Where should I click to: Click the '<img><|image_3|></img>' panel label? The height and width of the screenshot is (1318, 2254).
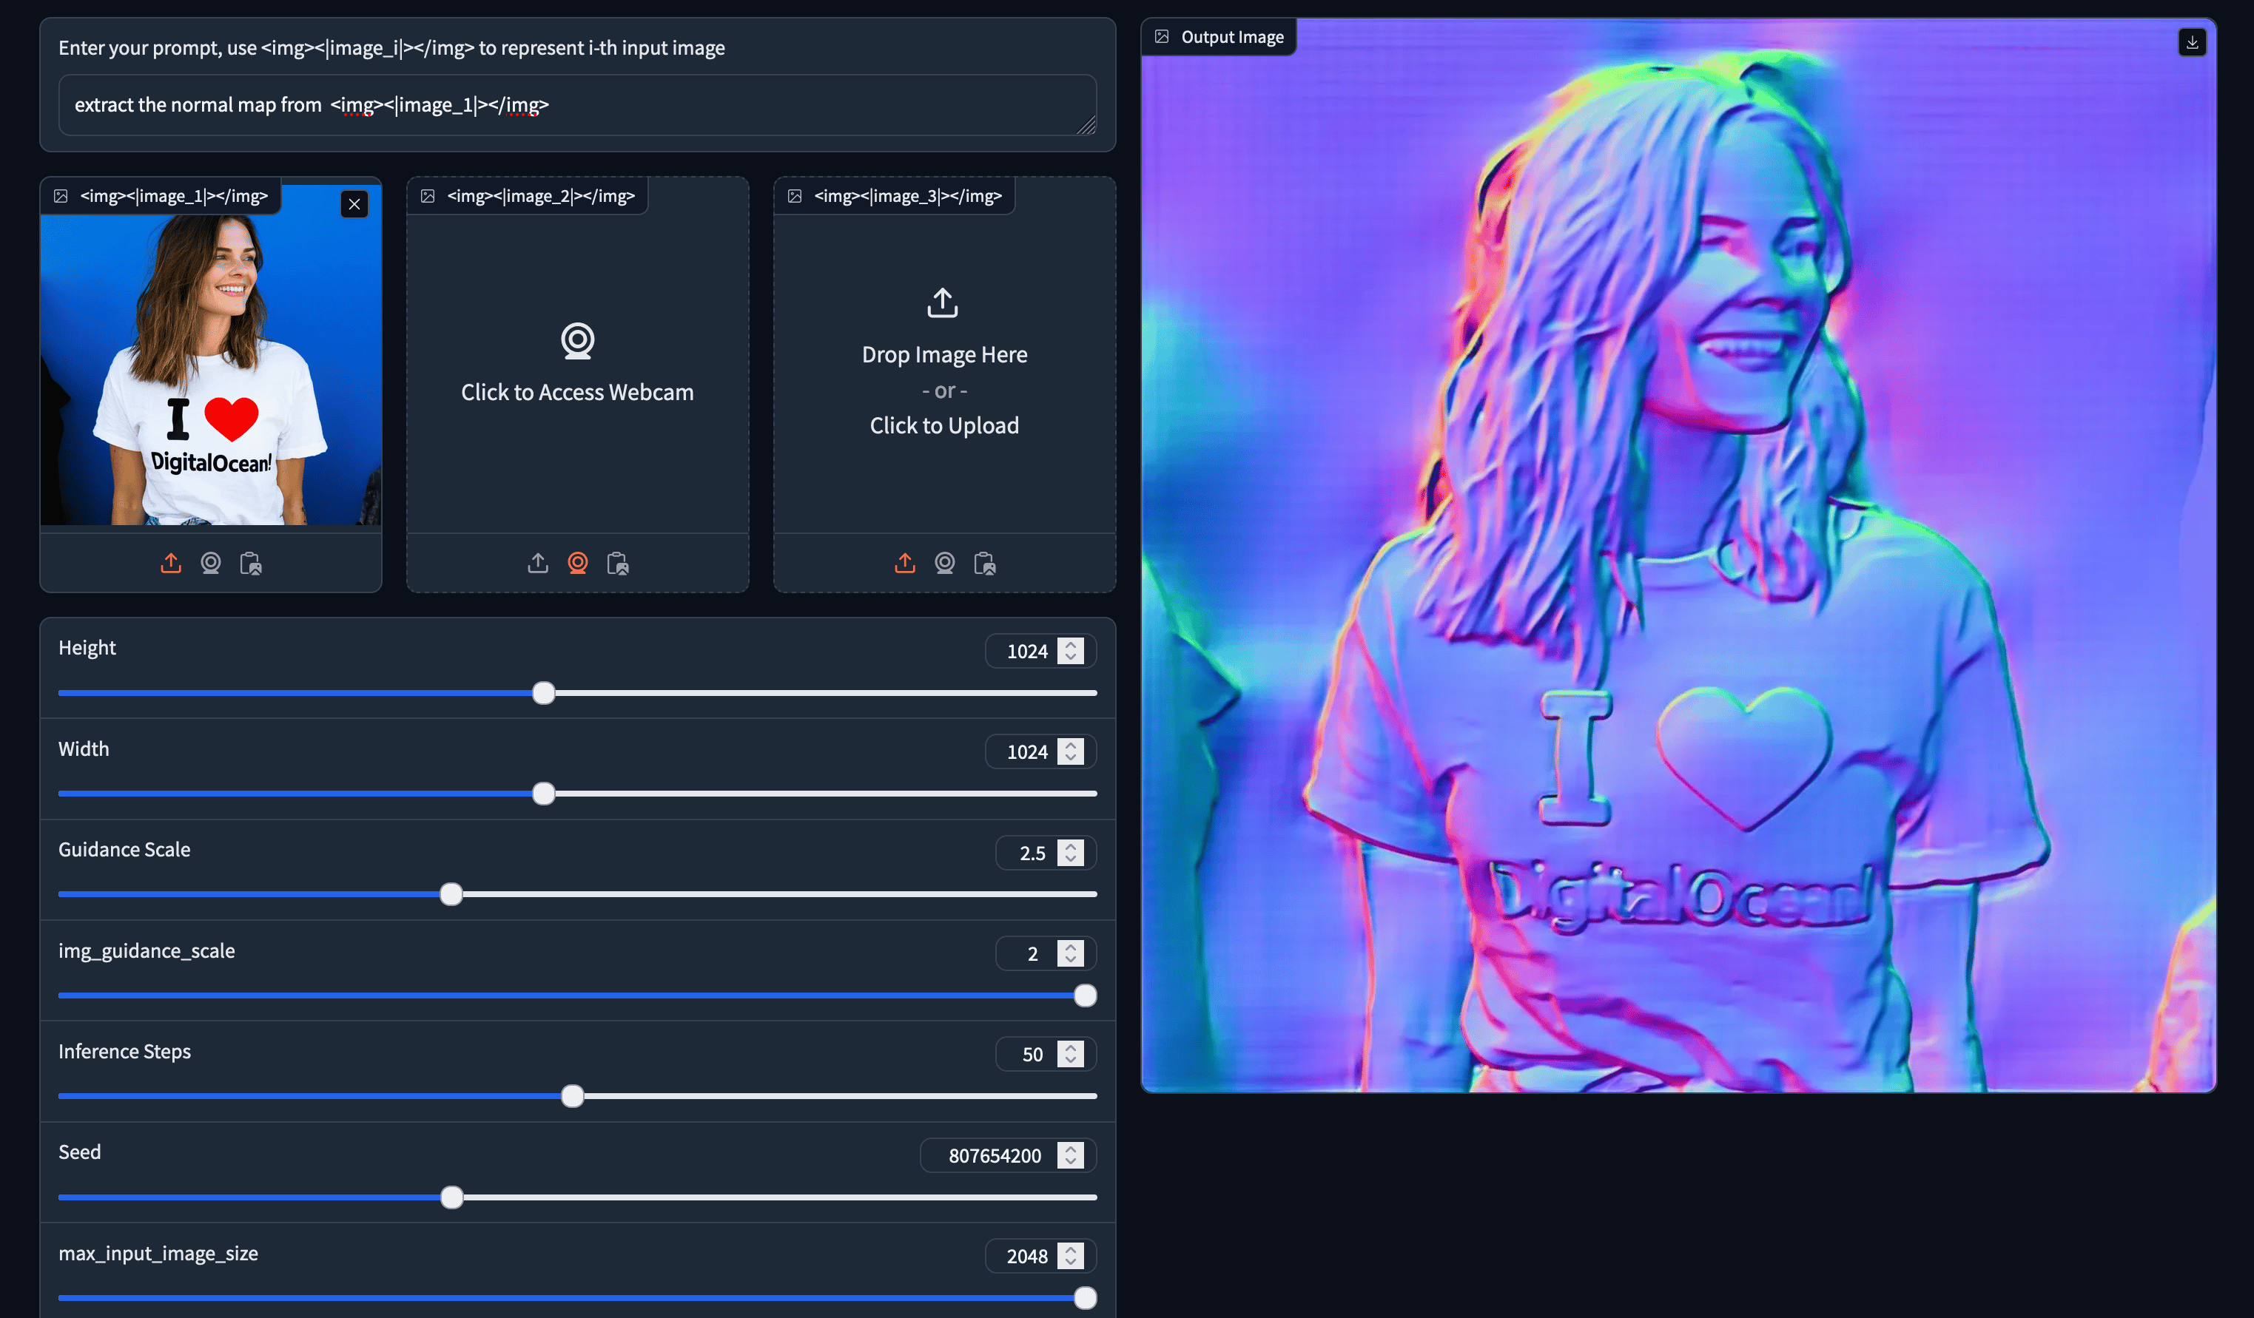tap(908, 196)
